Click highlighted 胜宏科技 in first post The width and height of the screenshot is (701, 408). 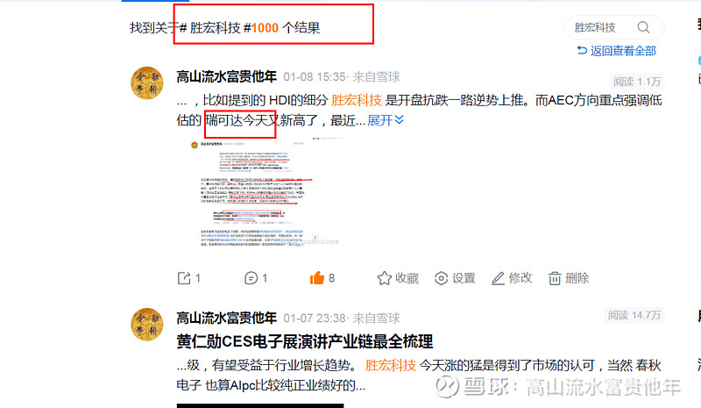click(357, 100)
